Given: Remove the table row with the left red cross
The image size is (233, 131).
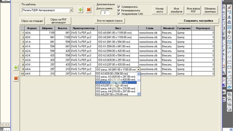Looking at the screenshot, I should pyautogui.click(x=16, y=78).
